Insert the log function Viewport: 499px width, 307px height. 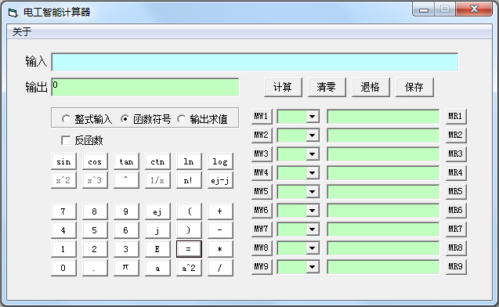point(220,161)
